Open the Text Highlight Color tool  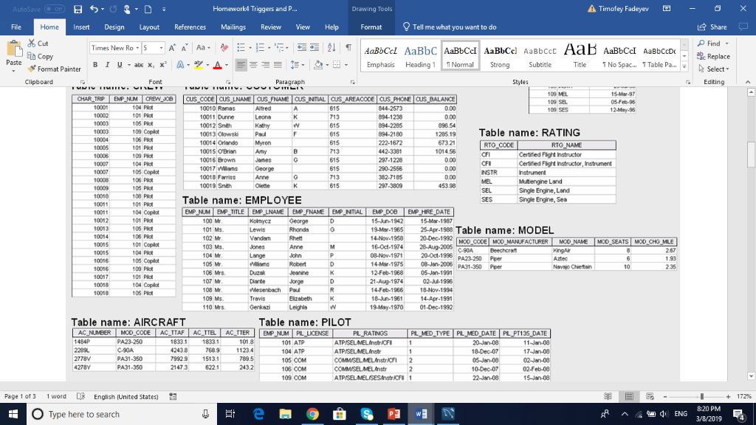pos(198,65)
